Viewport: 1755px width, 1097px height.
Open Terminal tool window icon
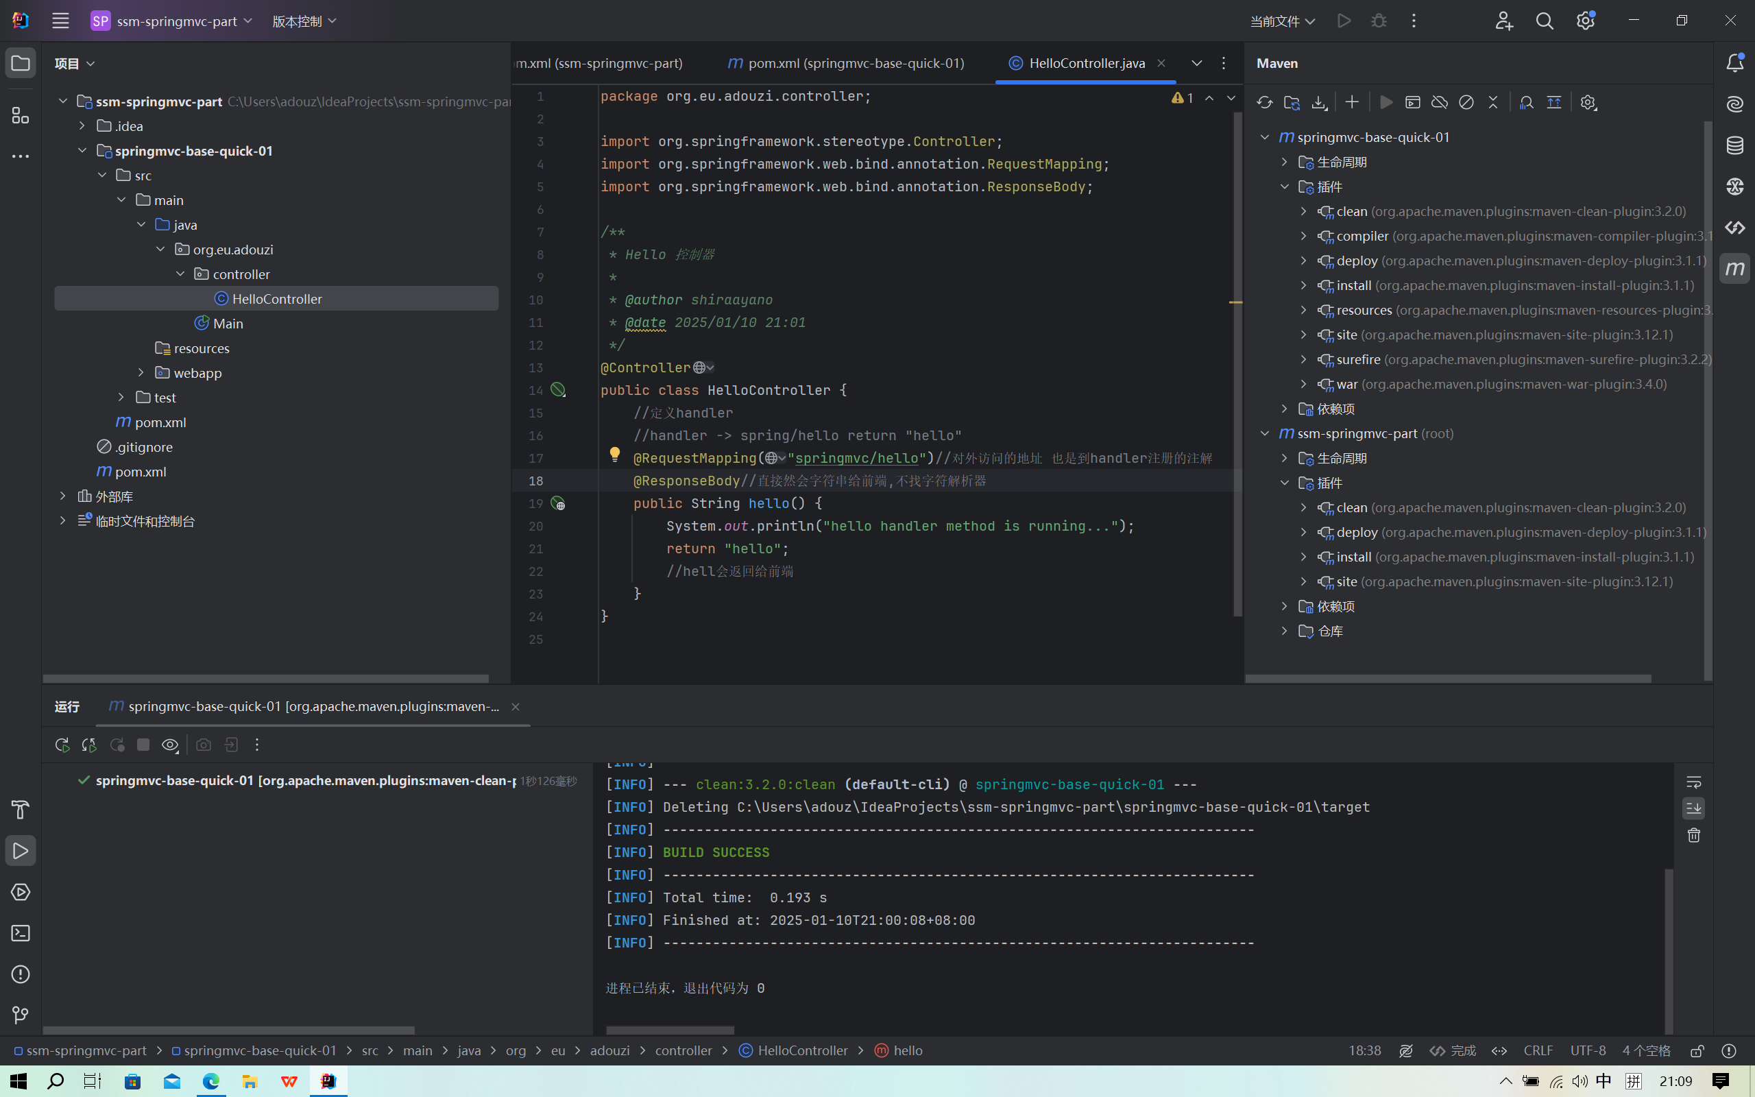point(21,933)
